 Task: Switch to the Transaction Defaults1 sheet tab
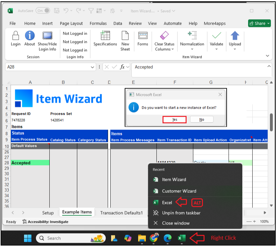121,212
